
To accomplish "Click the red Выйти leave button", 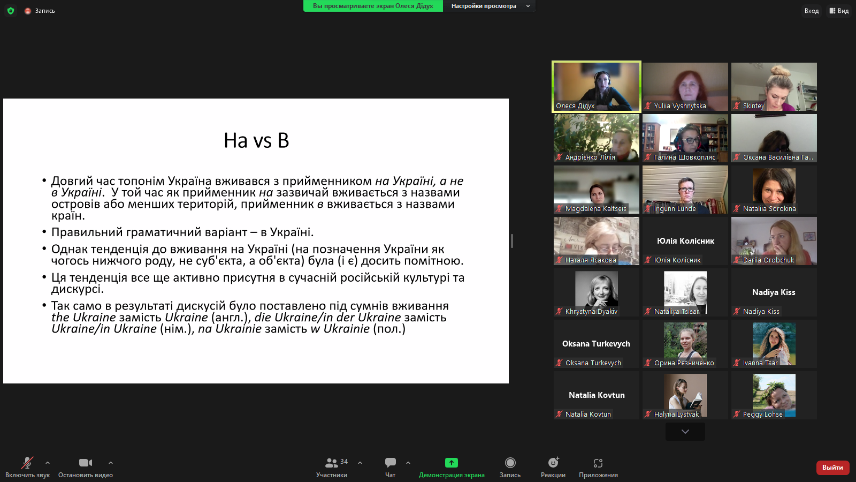I will coord(832,468).
